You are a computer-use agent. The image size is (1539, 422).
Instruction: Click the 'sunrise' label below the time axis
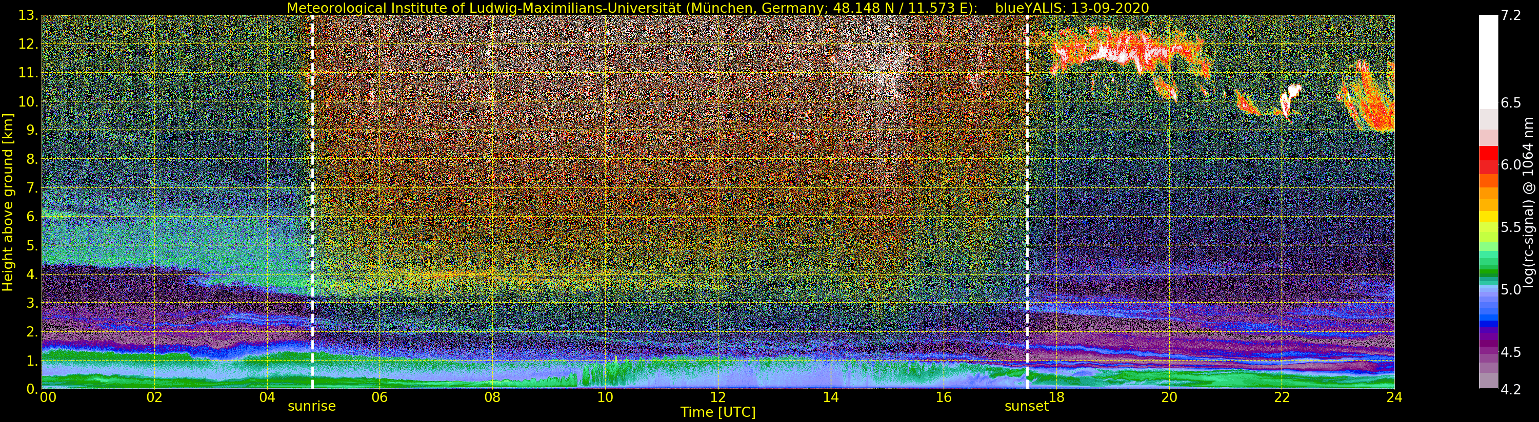312,407
